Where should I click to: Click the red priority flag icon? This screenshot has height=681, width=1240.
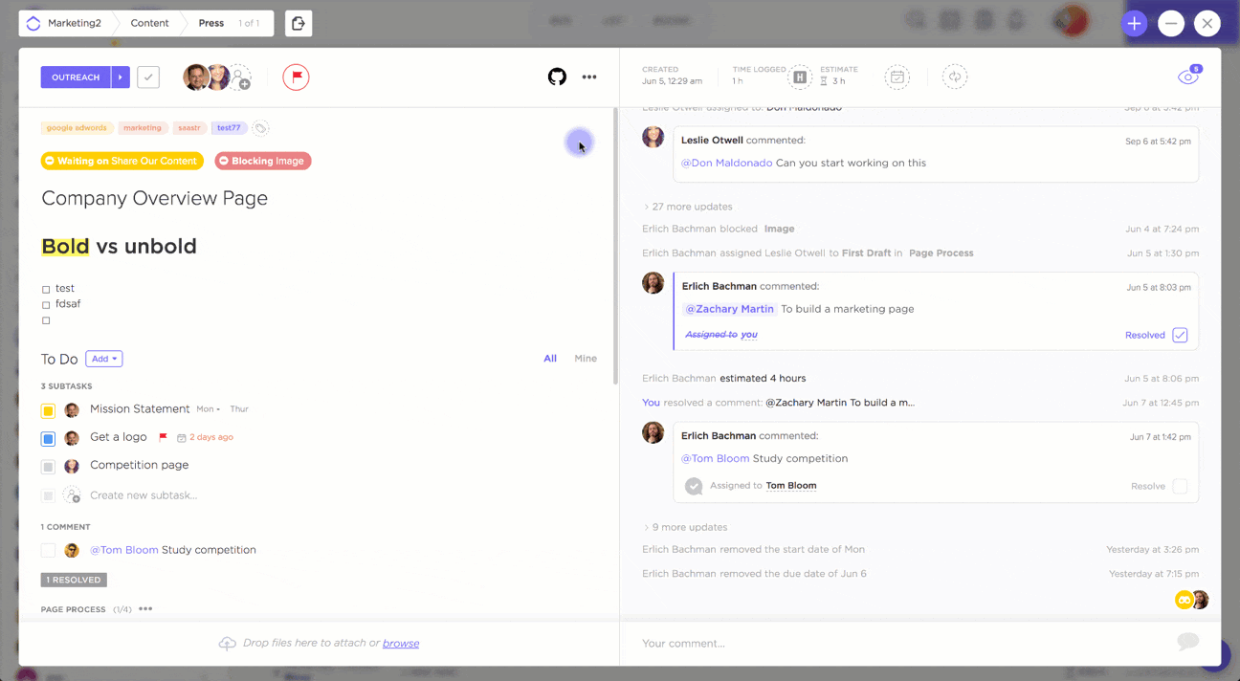point(296,77)
